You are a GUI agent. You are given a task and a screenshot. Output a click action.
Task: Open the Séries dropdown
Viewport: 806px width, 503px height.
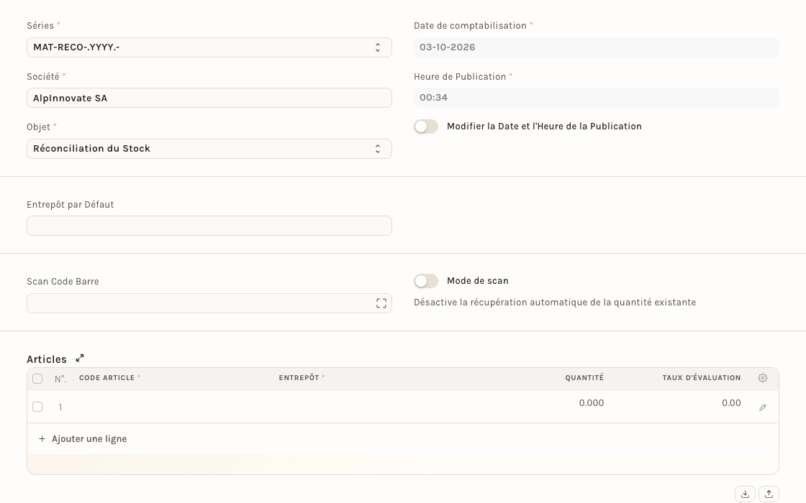click(209, 47)
